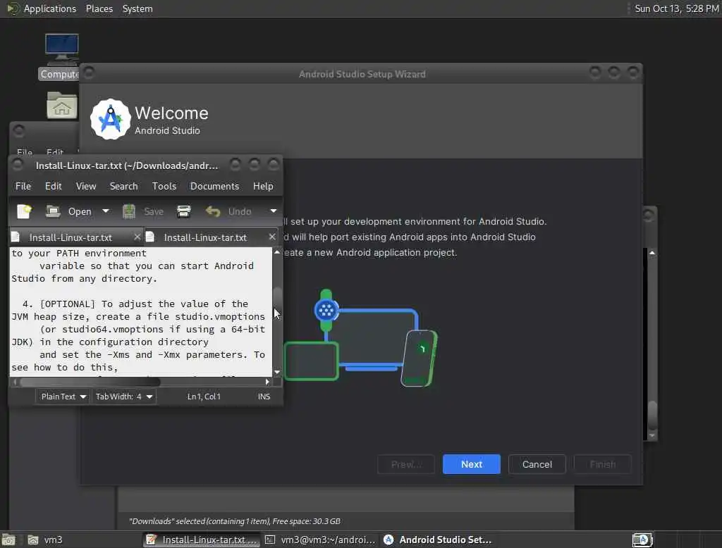This screenshot has height=548, width=722.
Task: Click the INS insert mode indicator
Action: (264, 397)
